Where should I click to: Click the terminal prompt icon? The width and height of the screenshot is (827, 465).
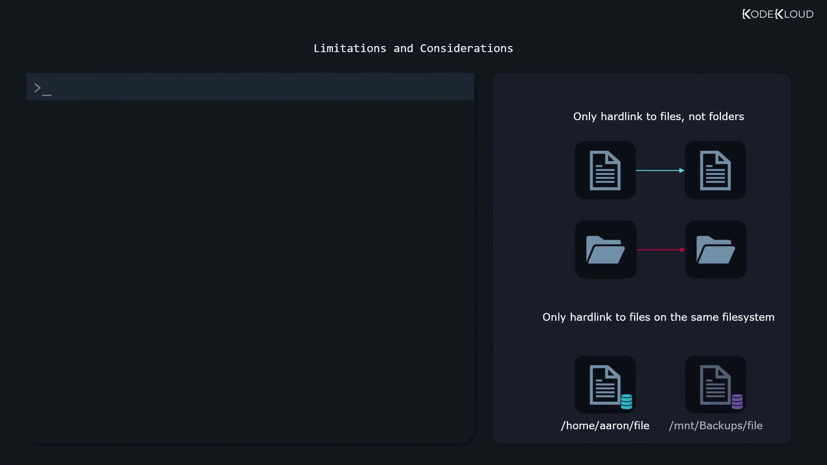[x=42, y=89]
